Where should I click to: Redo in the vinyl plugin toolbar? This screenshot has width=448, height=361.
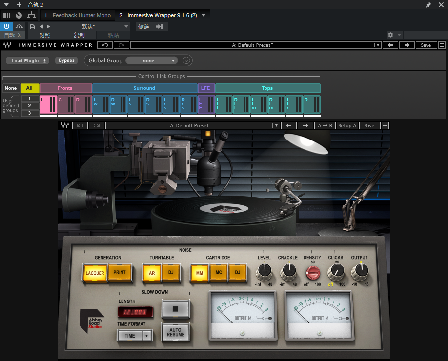pos(96,126)
